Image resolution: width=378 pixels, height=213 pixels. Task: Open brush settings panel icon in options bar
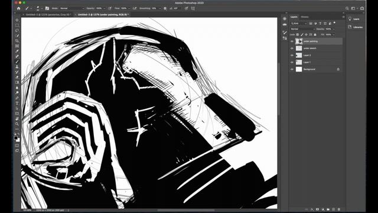pyautogui.click(x=47, y=8)
